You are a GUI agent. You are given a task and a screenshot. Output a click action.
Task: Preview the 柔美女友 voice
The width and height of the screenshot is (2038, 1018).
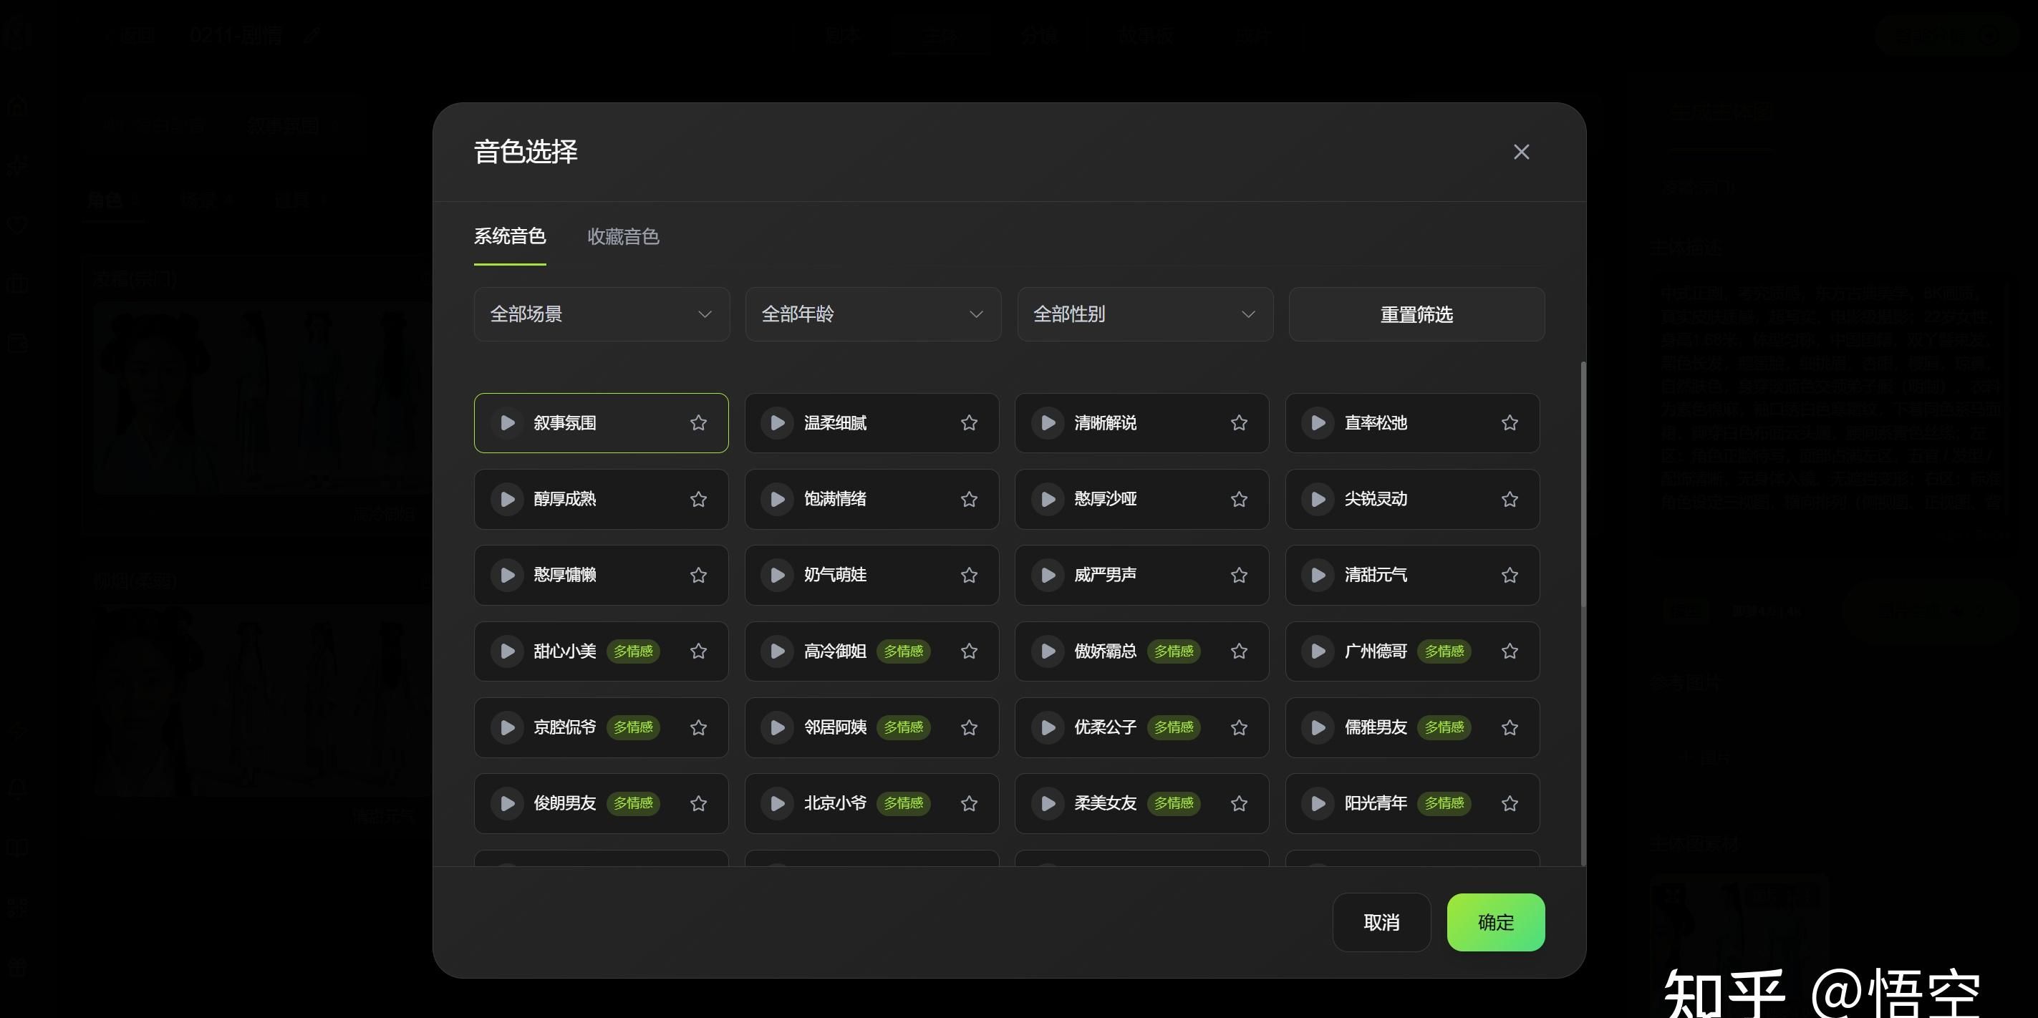tap(1048, 804)
